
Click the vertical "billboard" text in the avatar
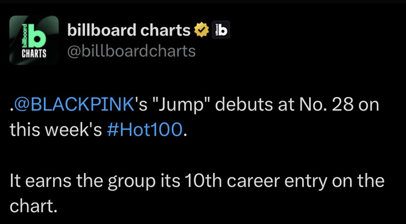25,36
